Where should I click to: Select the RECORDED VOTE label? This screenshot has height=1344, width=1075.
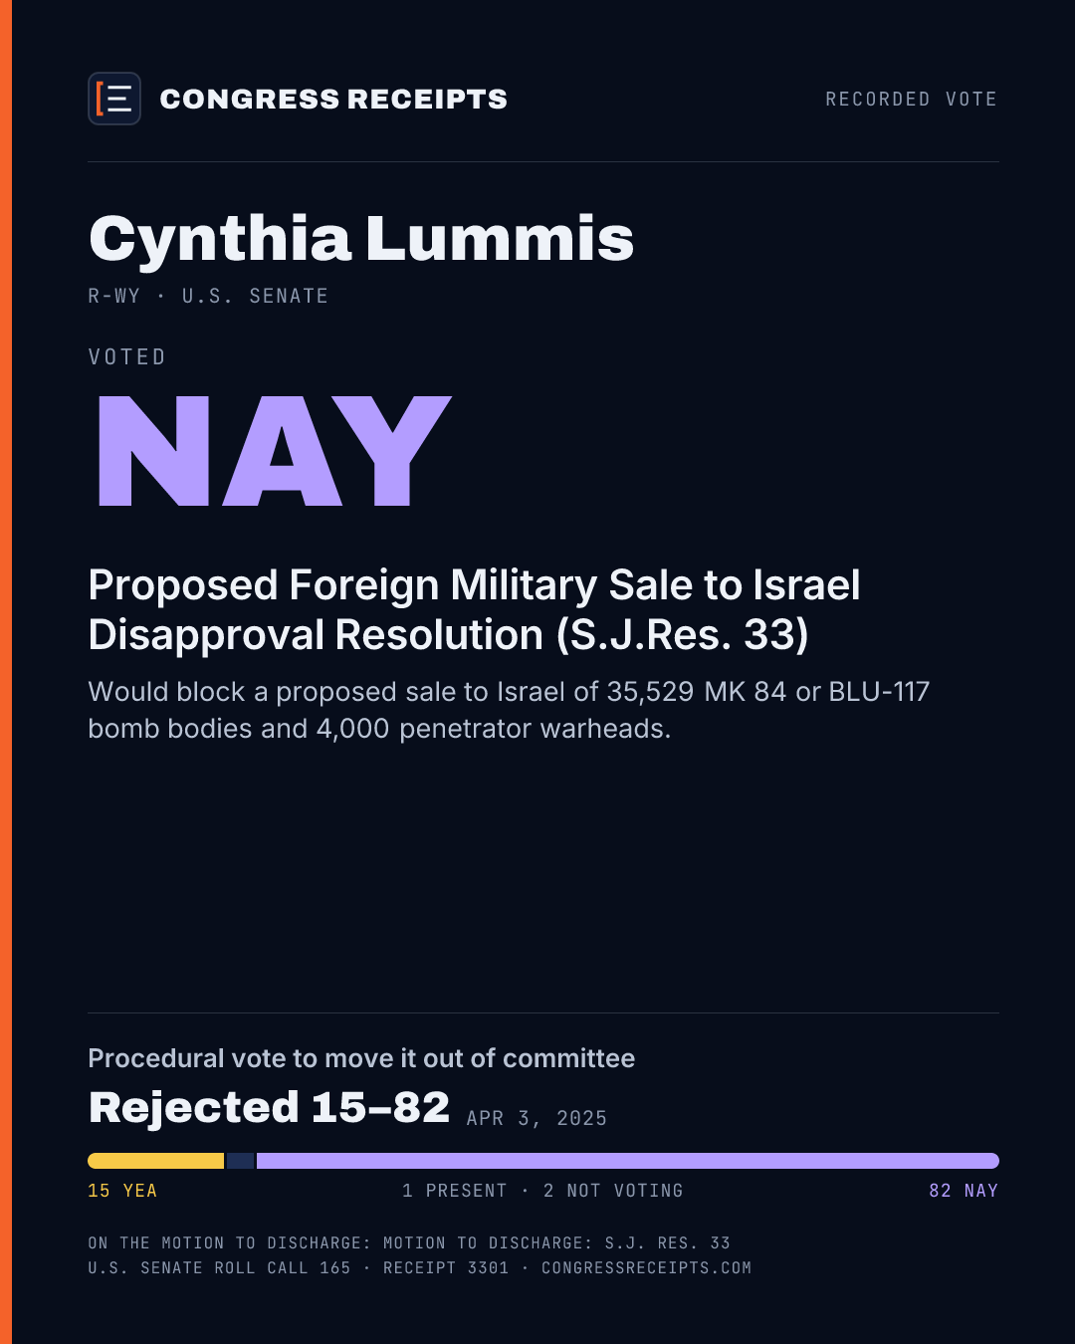pyautogui.click(x=911, y=99)
